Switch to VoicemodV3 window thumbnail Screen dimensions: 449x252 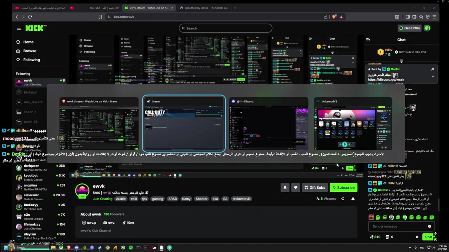tap(353, 124)
